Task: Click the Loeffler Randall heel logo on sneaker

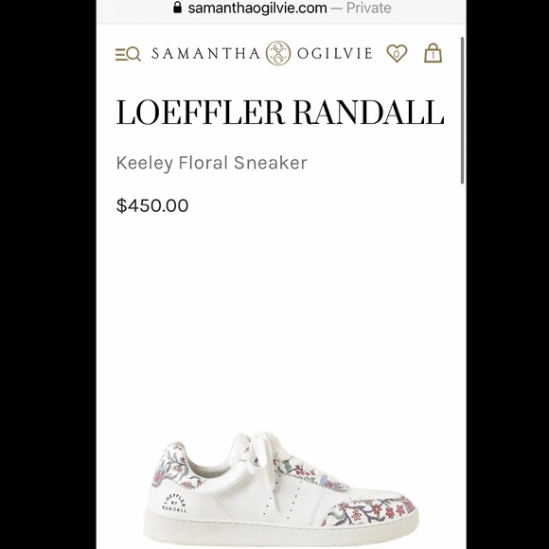Action: 174,505
